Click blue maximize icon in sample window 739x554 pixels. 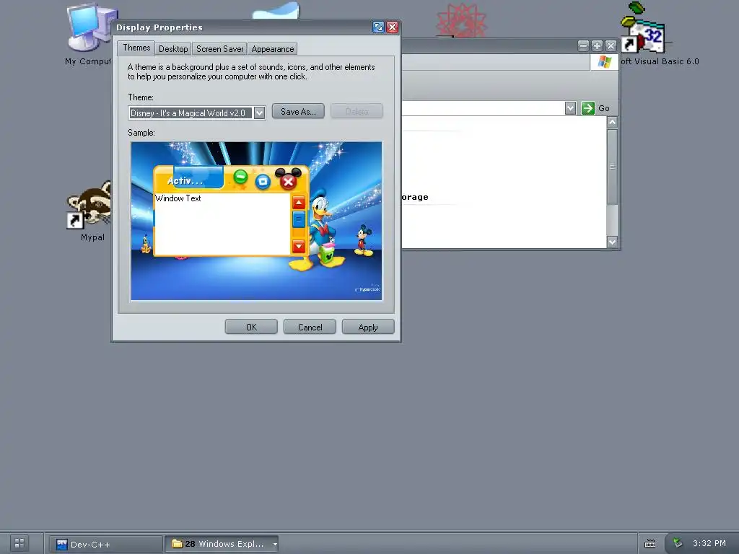(263, 181)
